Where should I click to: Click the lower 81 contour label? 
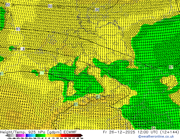pyautogui.click(x=76, y=104)
